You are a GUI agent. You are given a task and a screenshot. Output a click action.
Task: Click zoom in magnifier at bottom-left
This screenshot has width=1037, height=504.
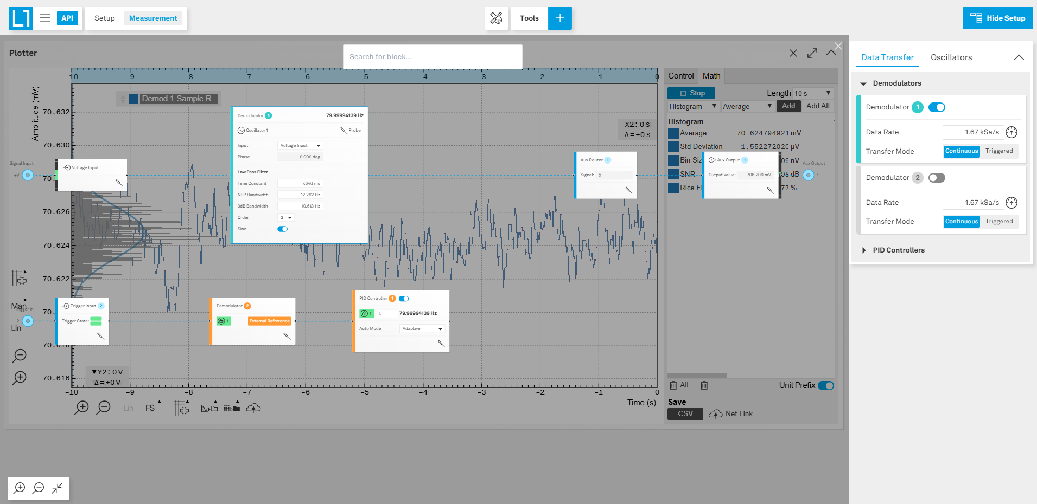coord(20,488)
